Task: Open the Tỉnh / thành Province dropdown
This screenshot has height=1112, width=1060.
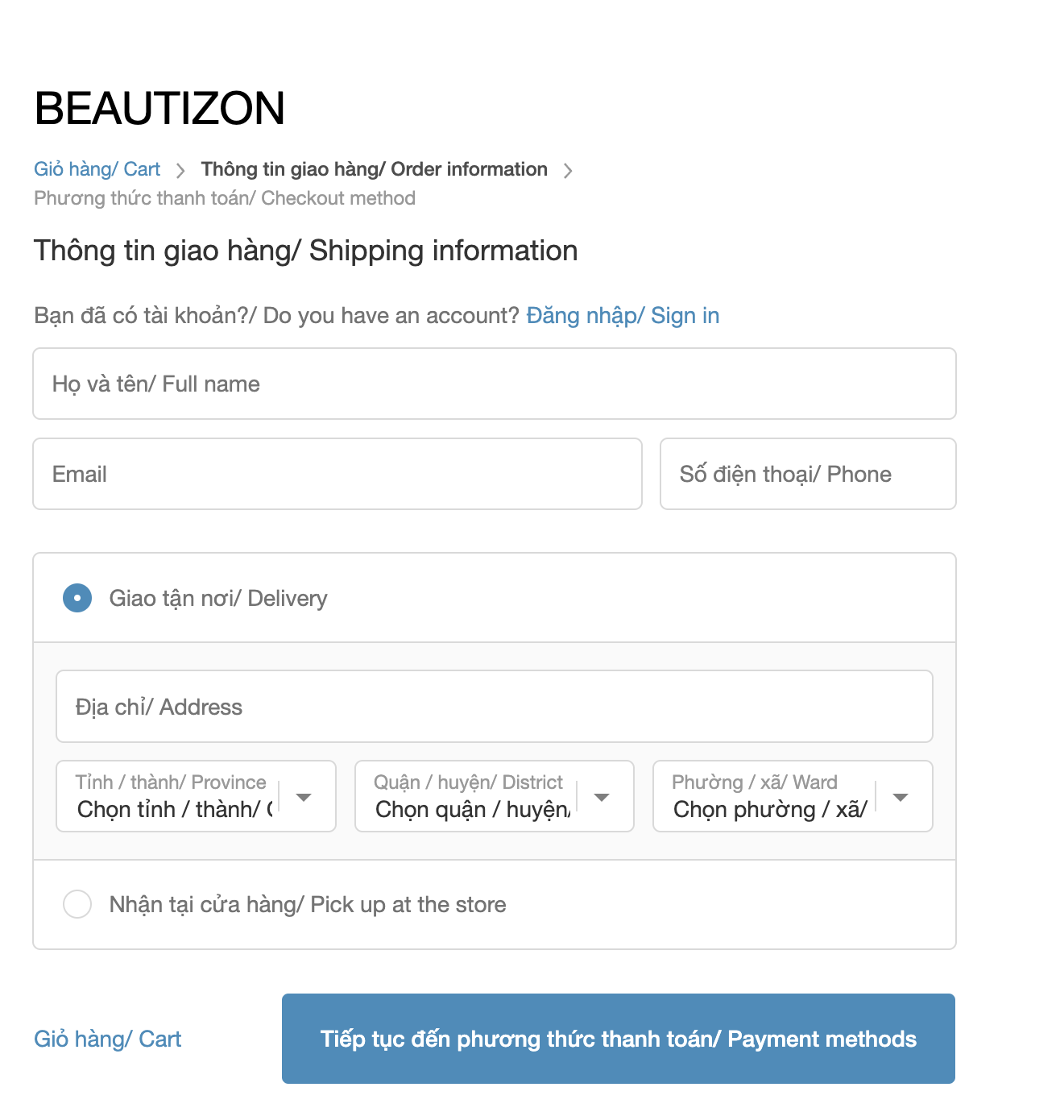Action: pyautogui.click(x=177, y=796)
